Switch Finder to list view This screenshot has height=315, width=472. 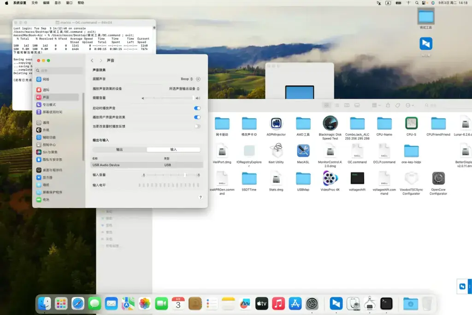[337, 105]
